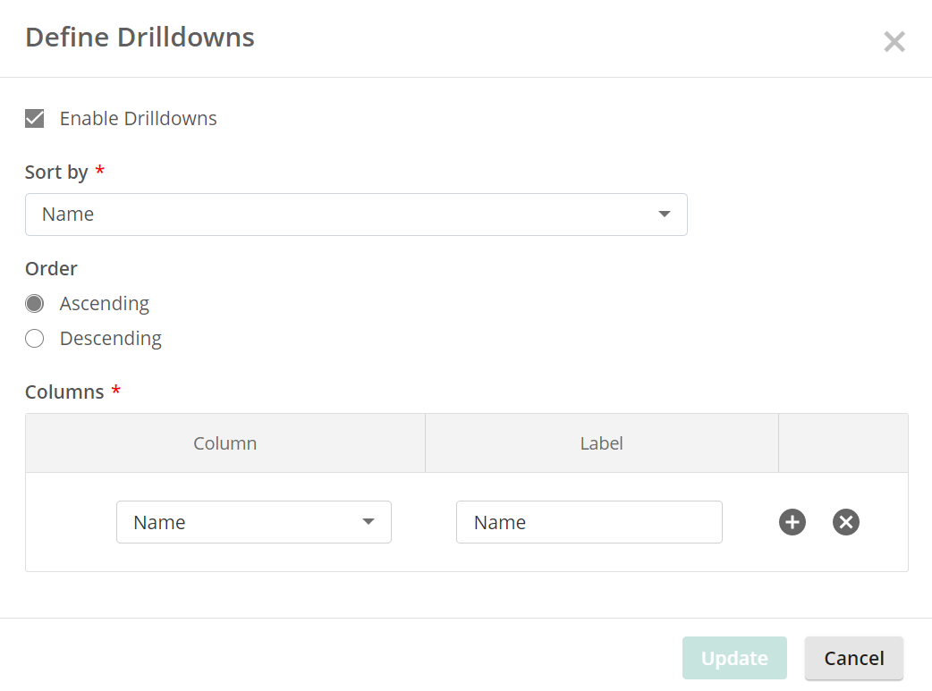Uncheck the Enable Drilldowns checkbox
The width and height of the screenshot is (932, 691).
(33, 118)
